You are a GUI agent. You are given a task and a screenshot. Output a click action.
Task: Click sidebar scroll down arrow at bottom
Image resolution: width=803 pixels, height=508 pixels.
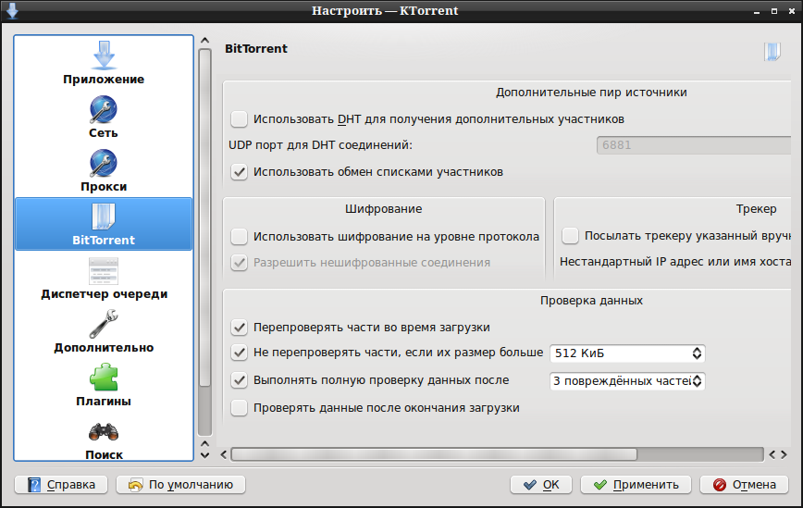(x=204, y=454)
